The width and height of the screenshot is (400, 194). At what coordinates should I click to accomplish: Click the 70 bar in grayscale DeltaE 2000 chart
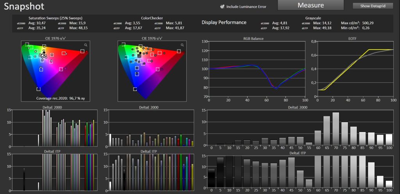[336, 129]
